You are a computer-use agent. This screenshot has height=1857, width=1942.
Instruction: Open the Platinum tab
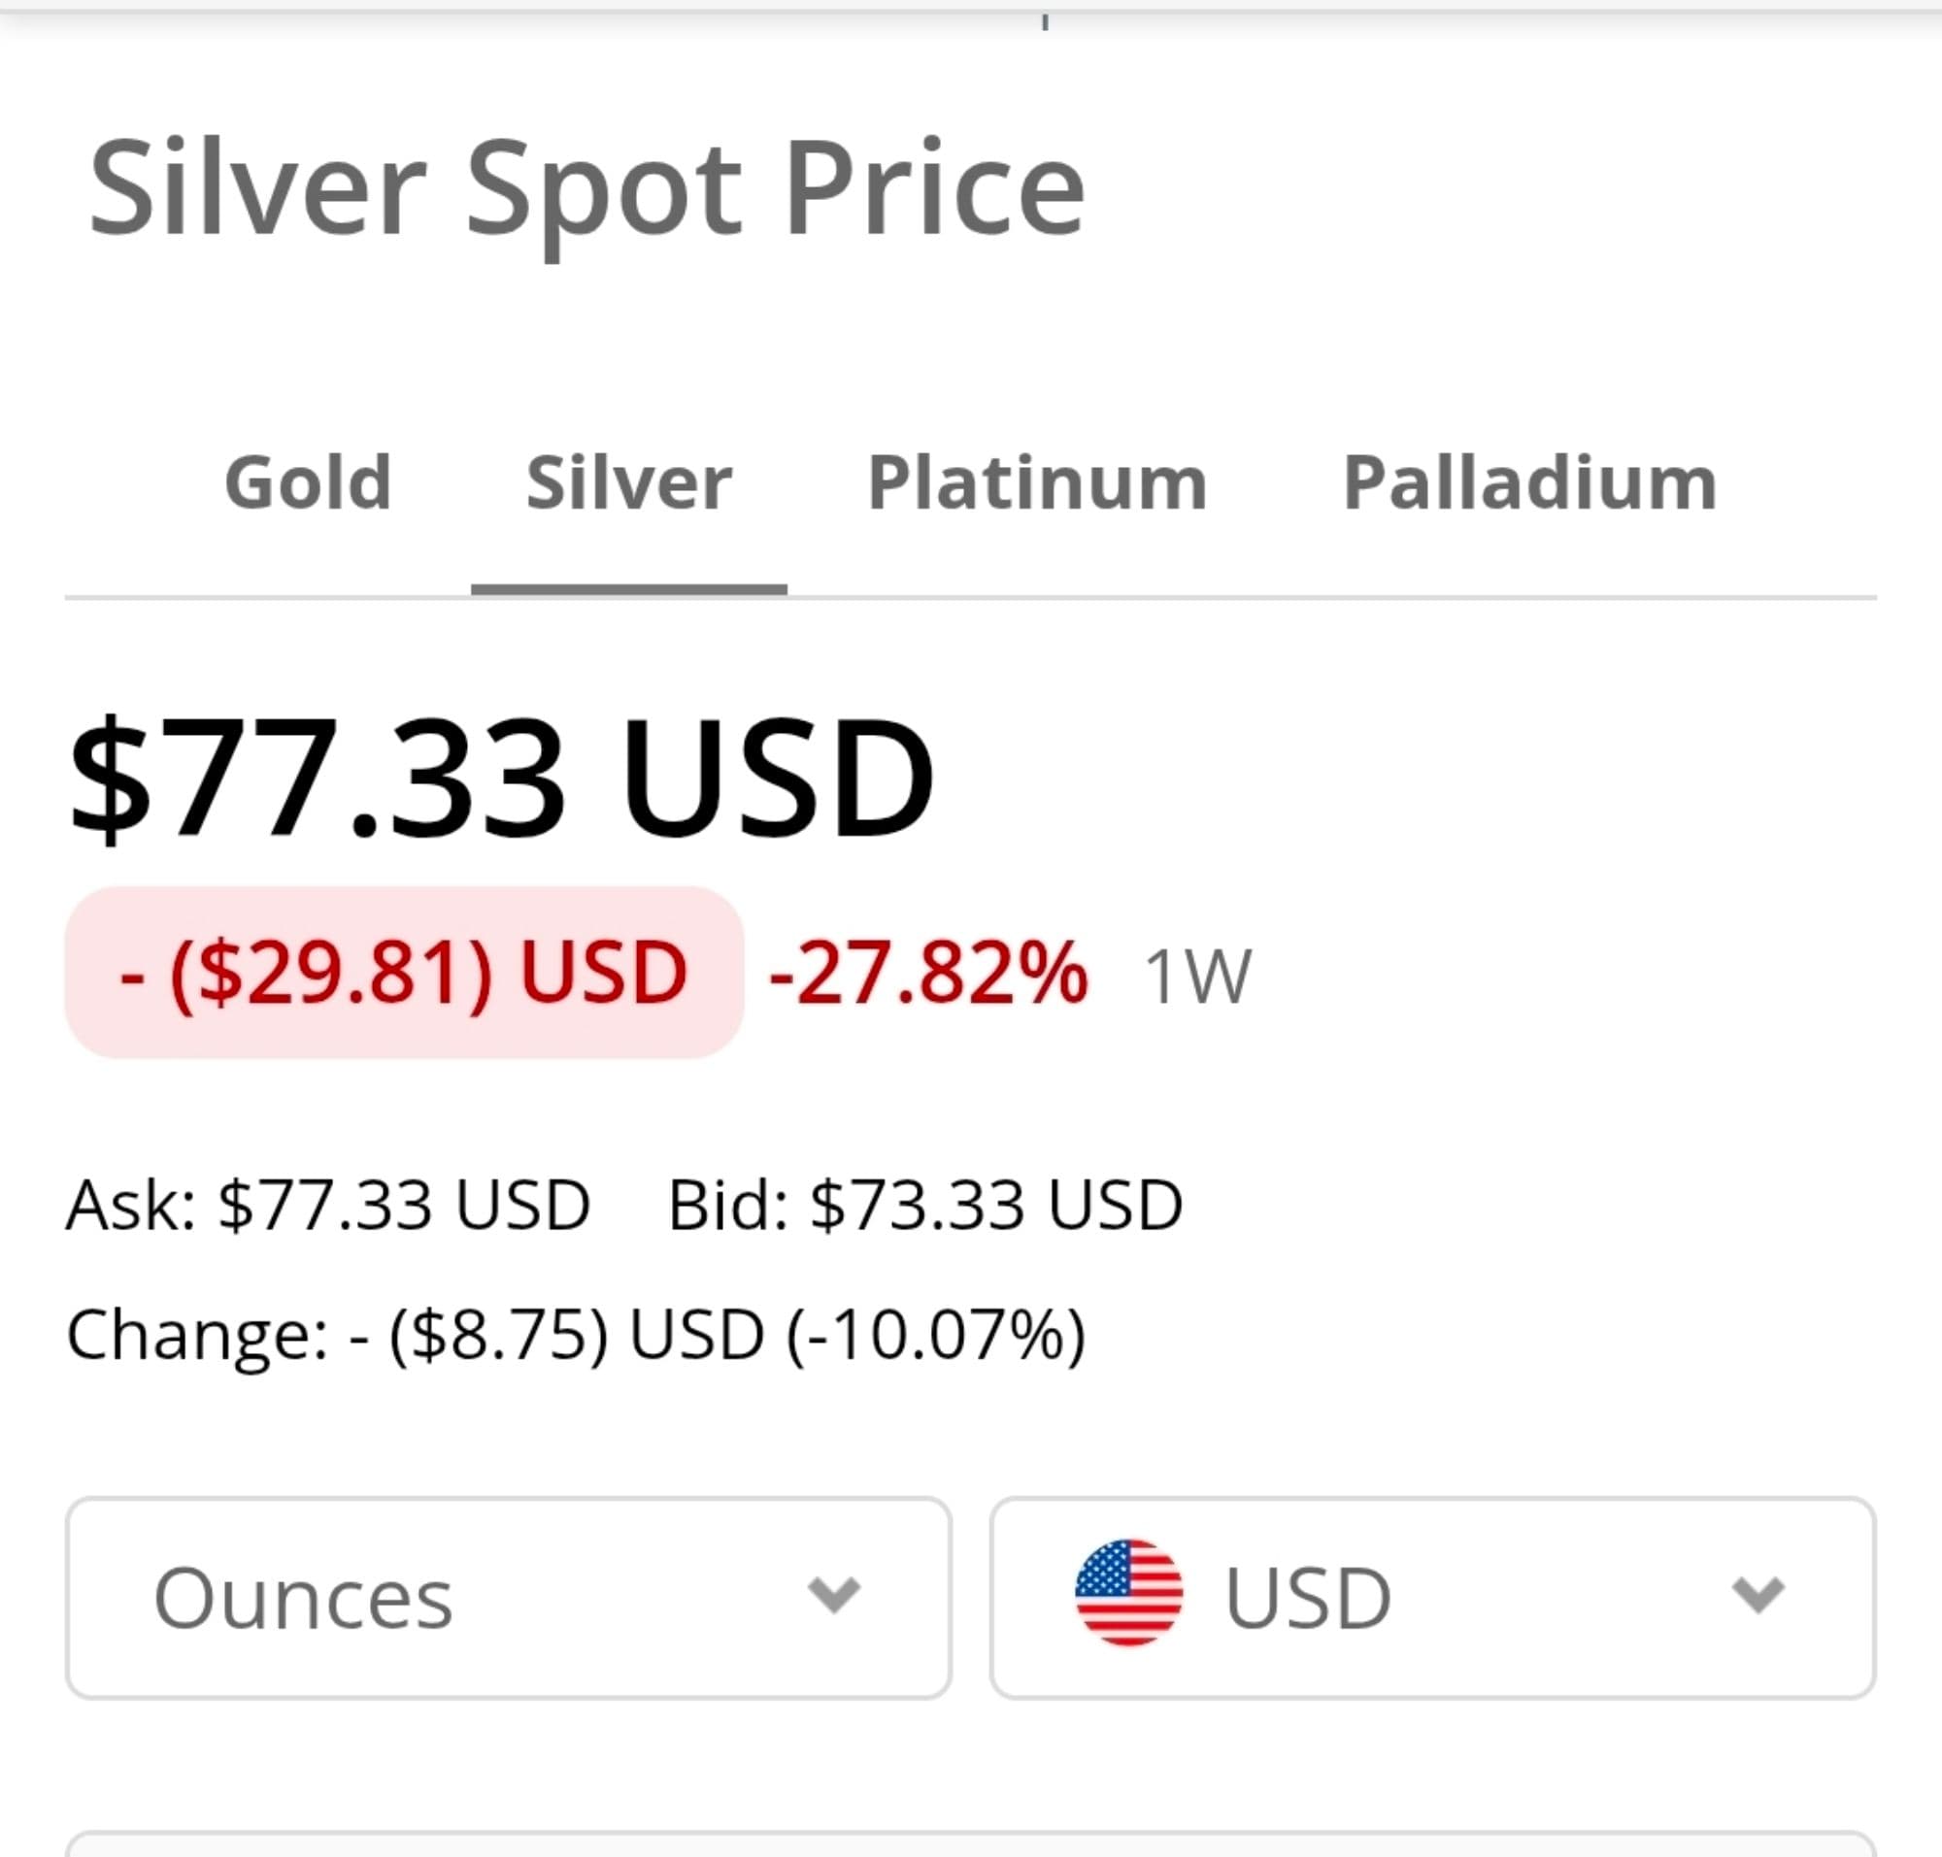click(1037, 483)
